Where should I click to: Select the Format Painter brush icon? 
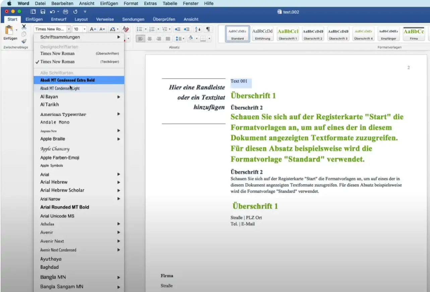click(24, 41)
